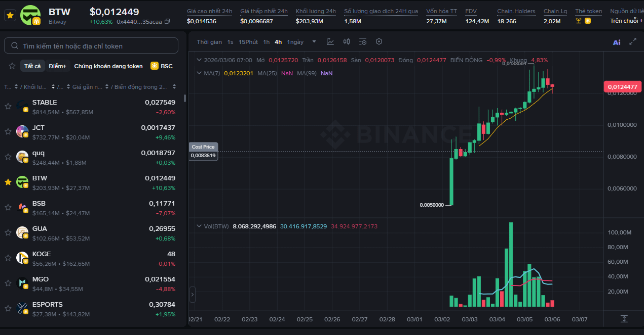Click the BTW token logo in header
The image size is (644, 335).
[30, 15]
